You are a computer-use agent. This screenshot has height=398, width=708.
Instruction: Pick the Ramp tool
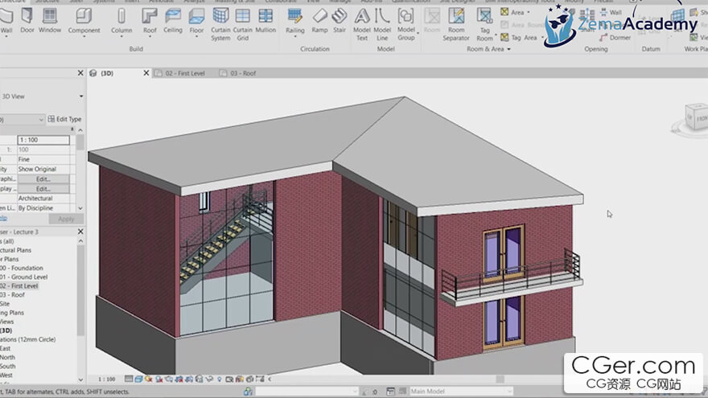tap(319, 19)
